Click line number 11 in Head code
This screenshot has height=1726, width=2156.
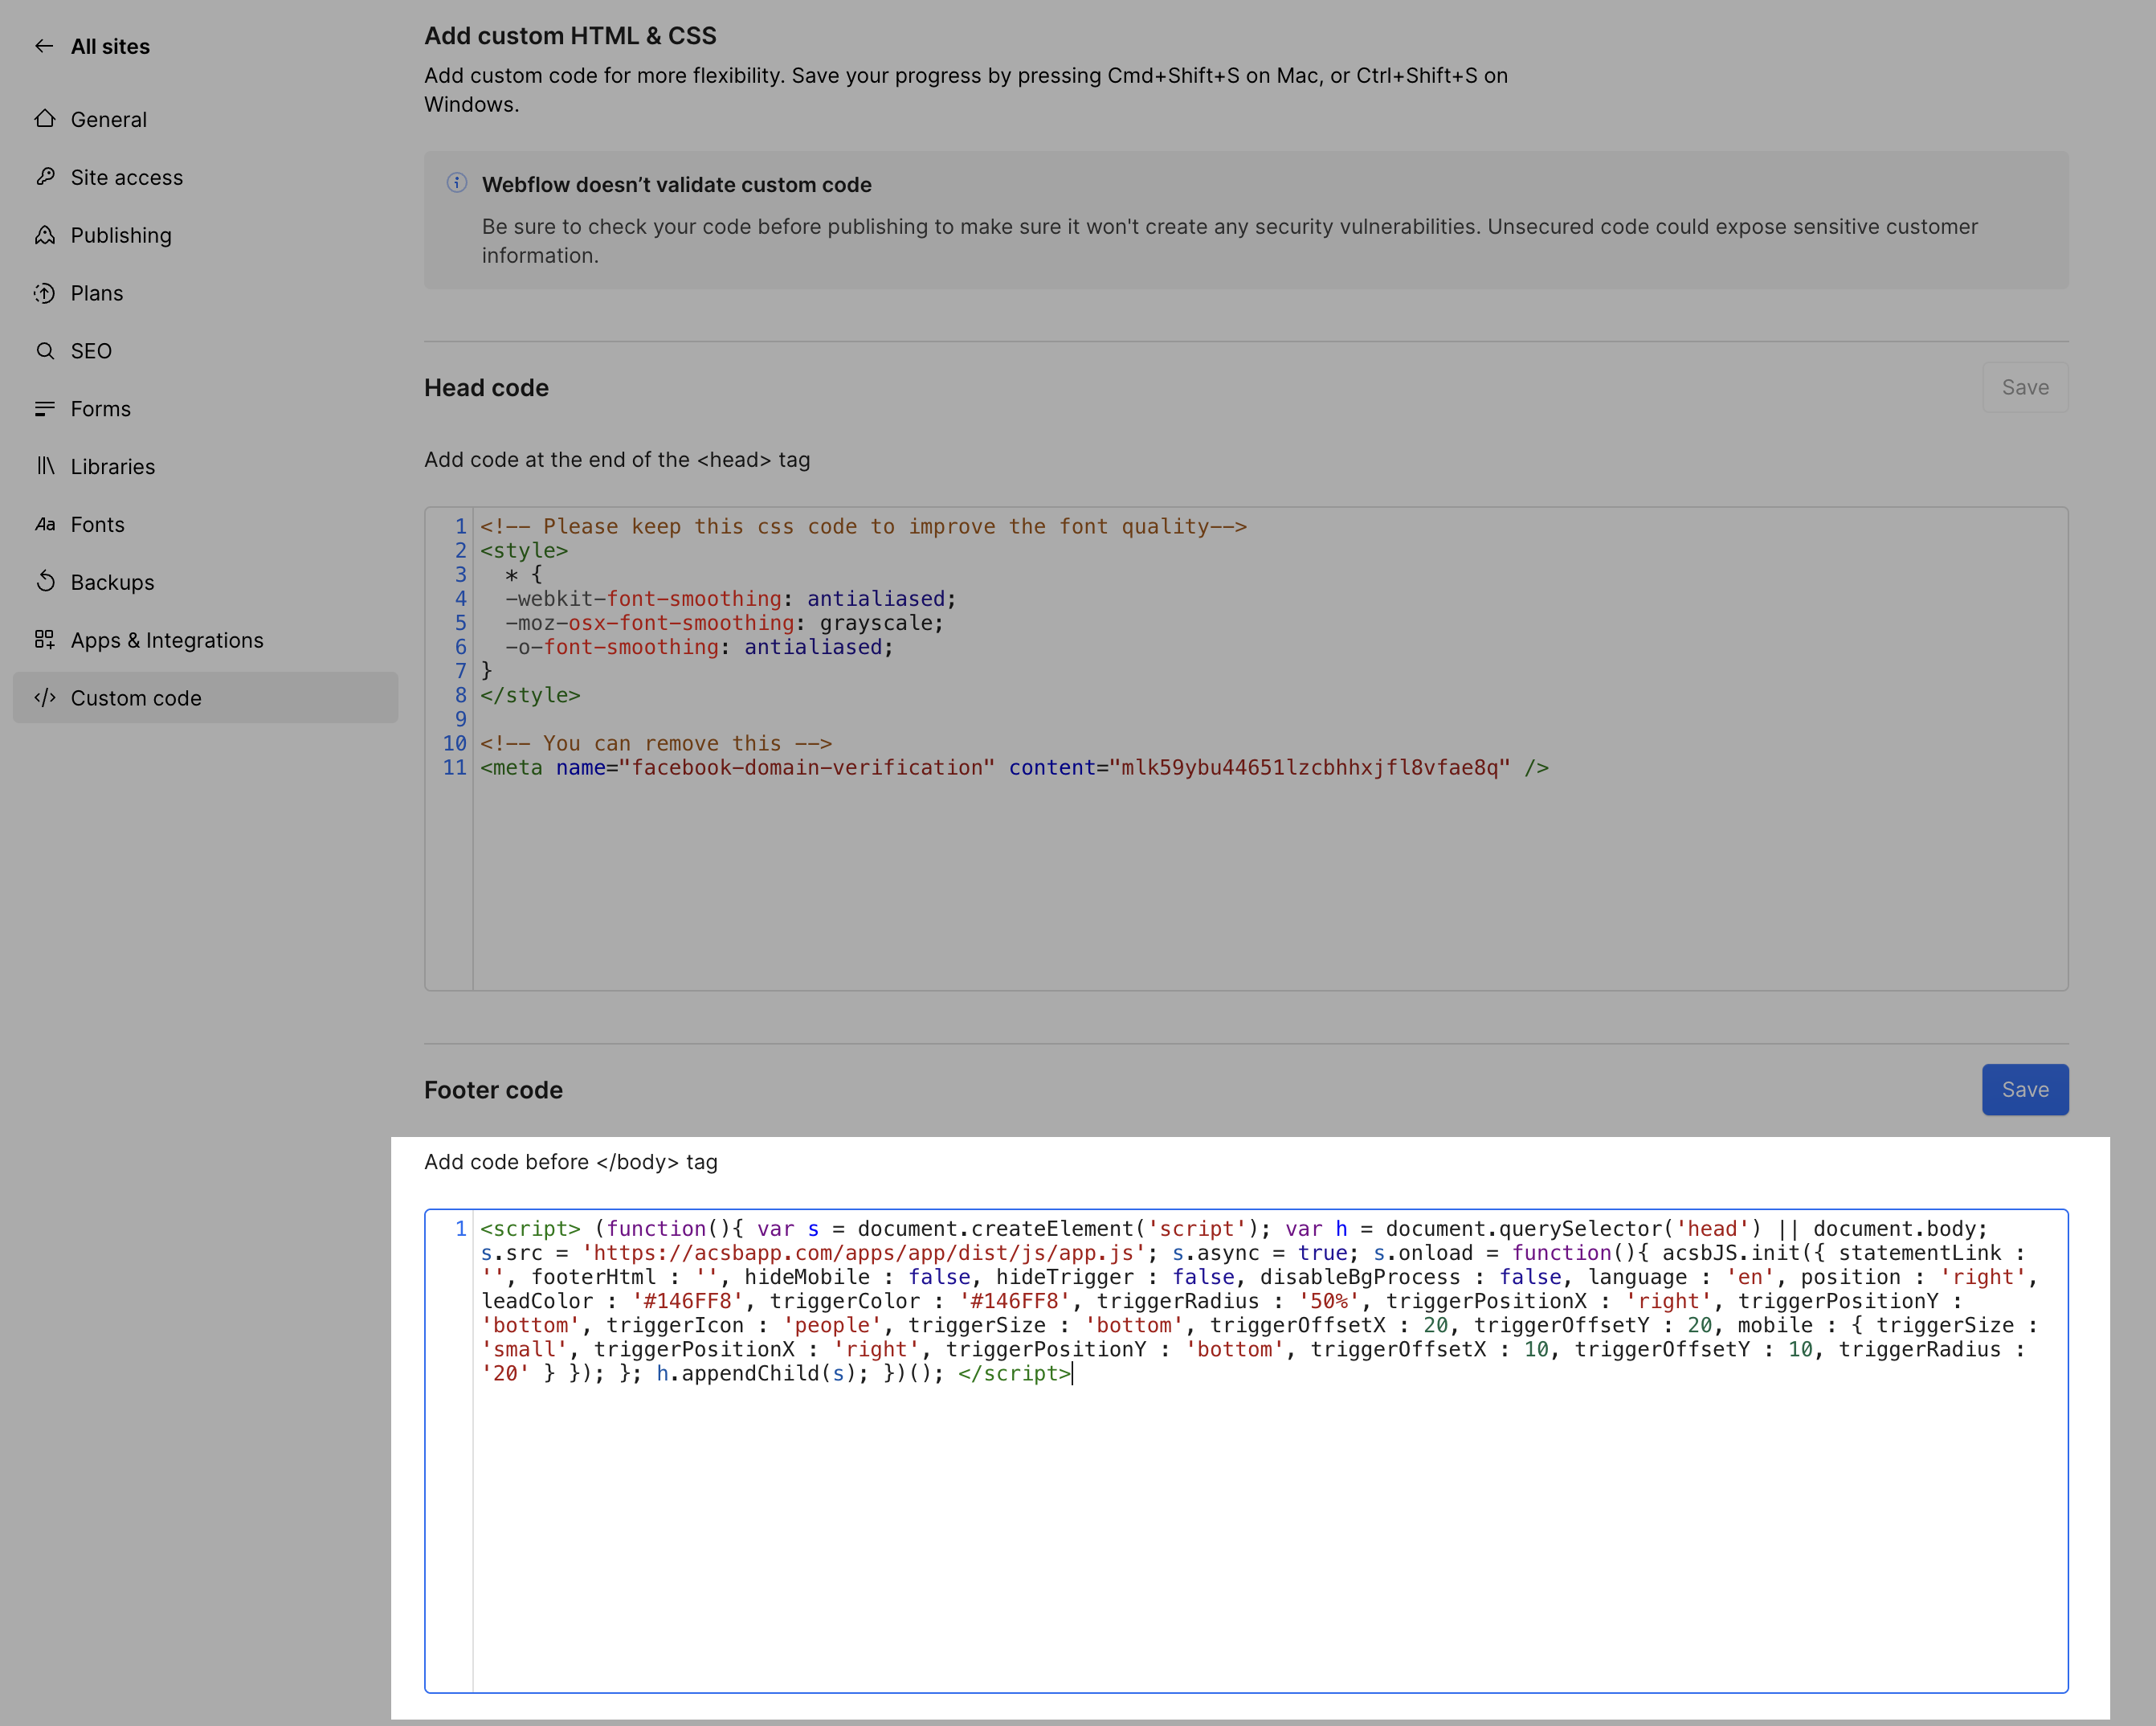click(454, 767)
